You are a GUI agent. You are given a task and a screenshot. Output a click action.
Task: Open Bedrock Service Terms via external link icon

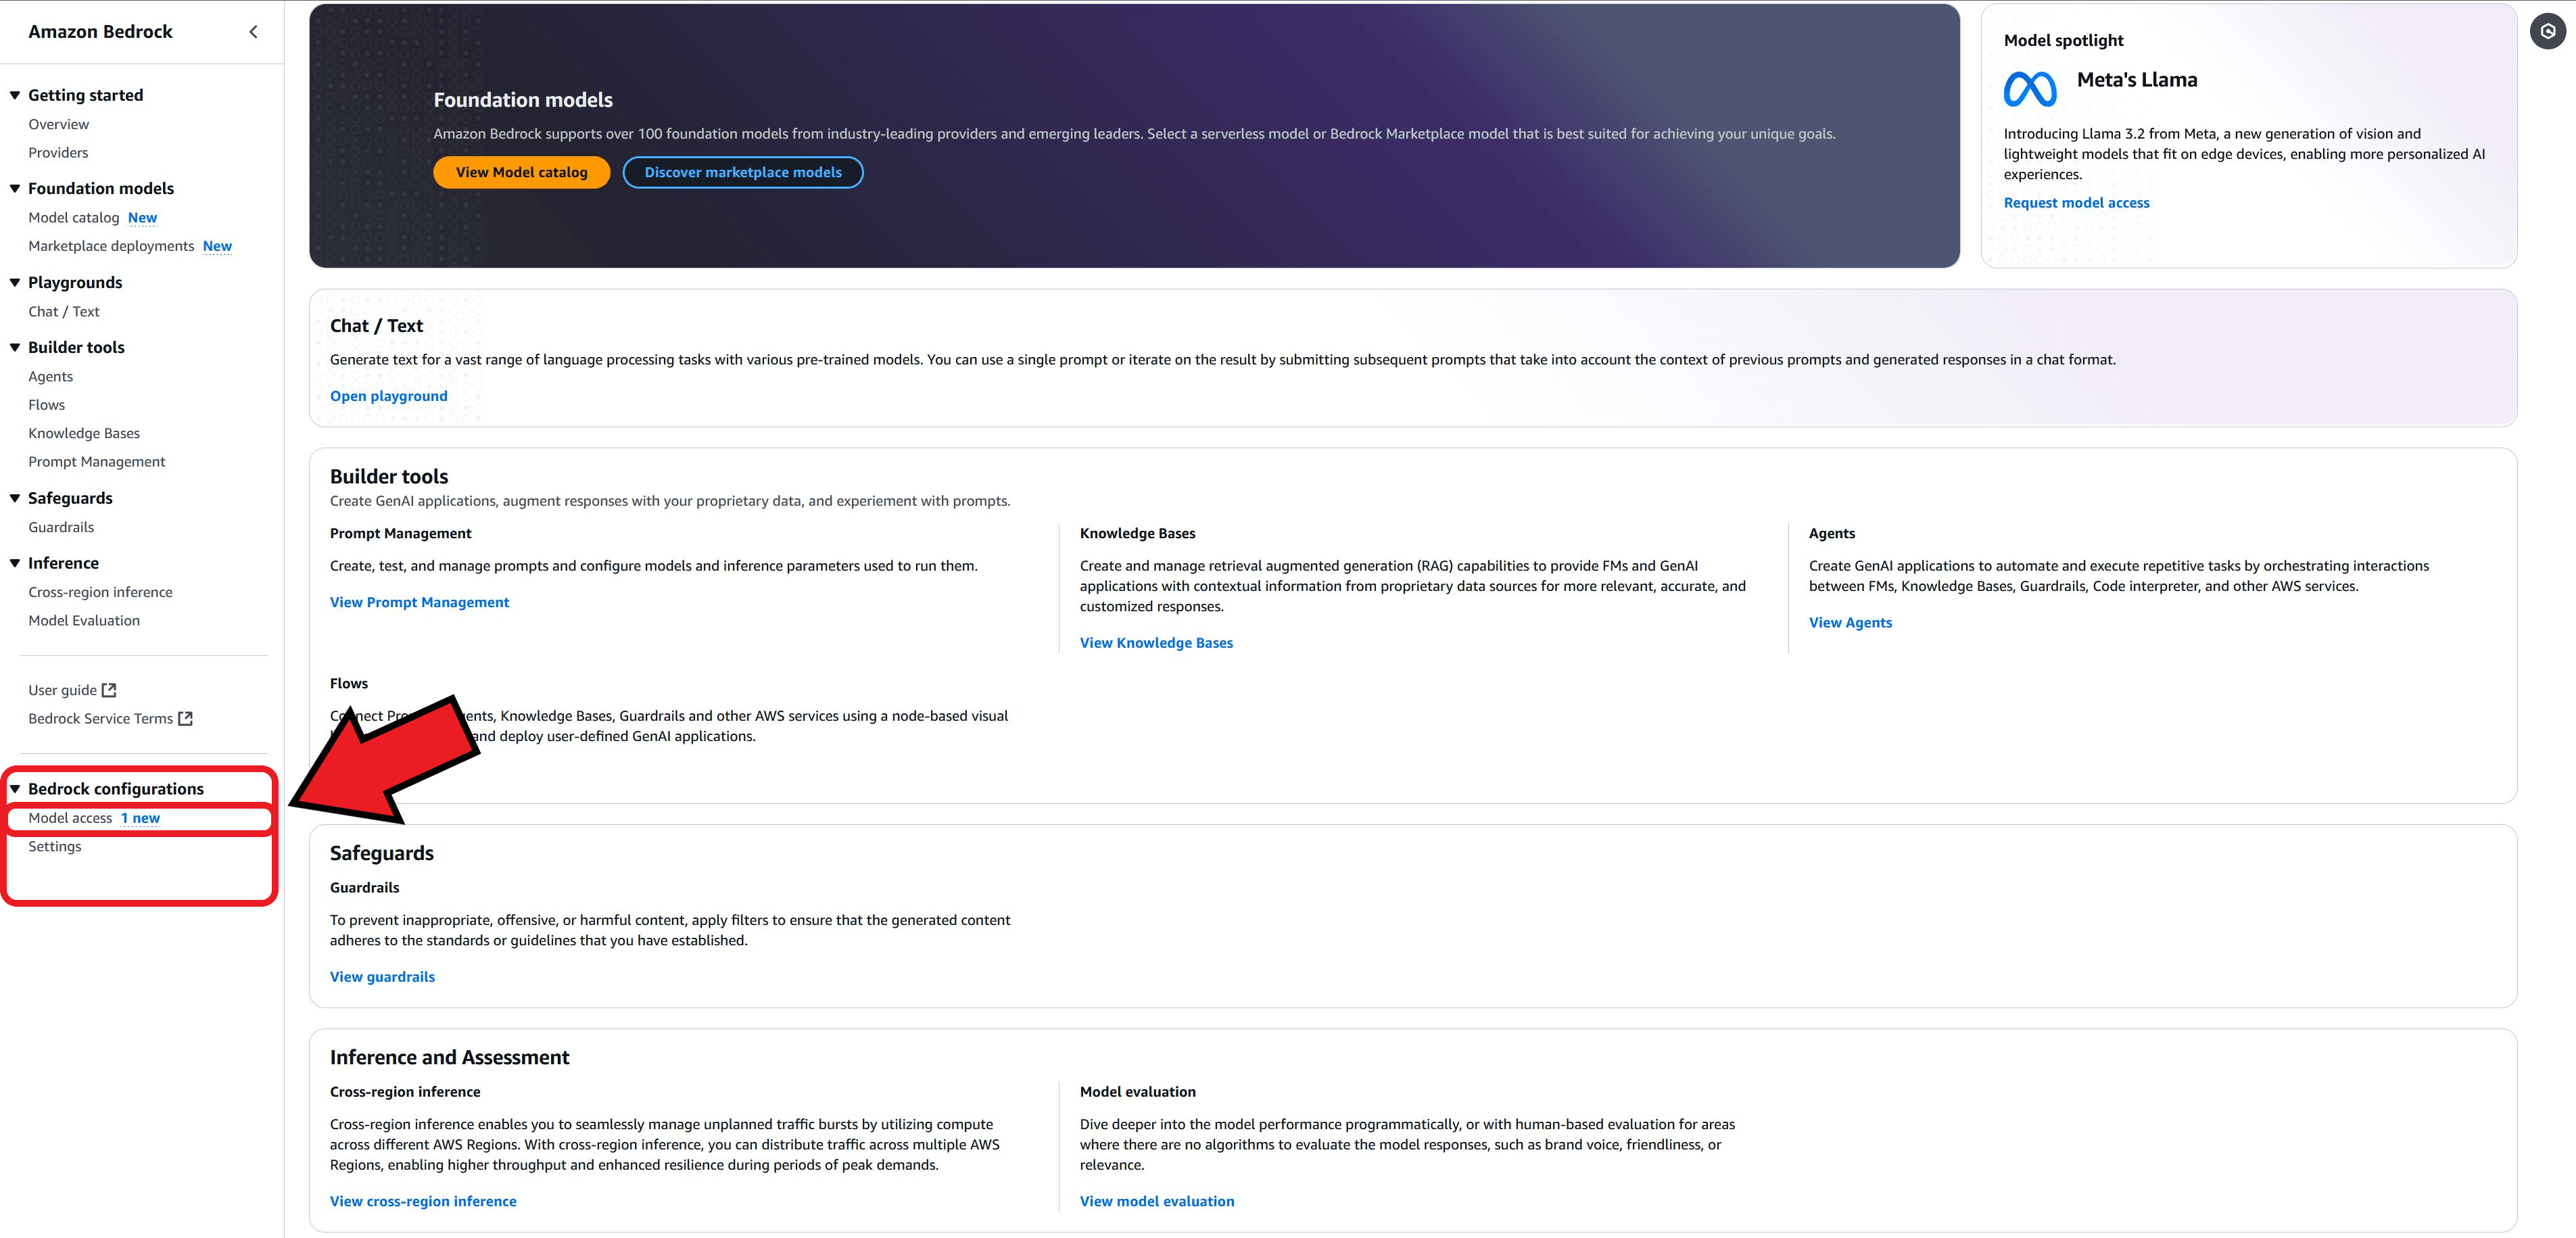pyautogui.click(x=186, y=718)
